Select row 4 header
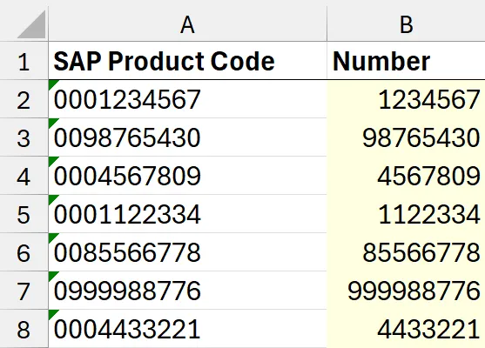Screen dimensions: 485x348 point(24,176)
